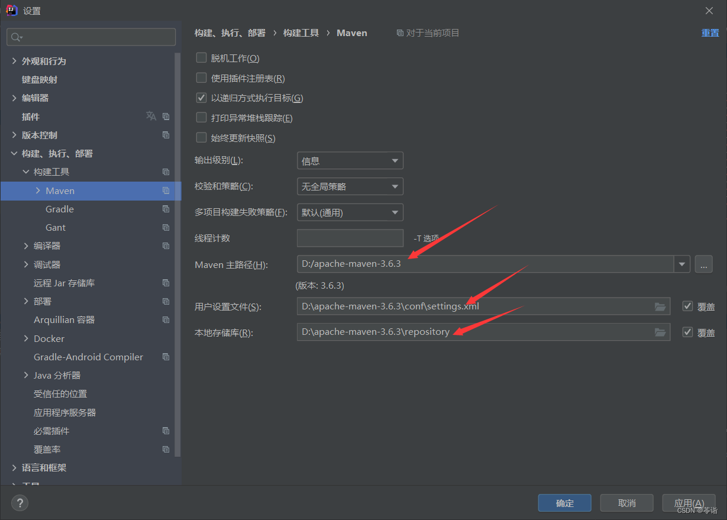Click the project-level icon beside 构建工具
This screenshot has width=727, height=520.
pos(166,172)
